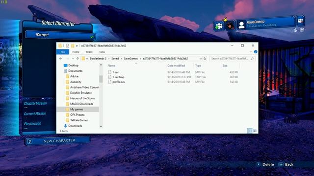This screenshot has height=176, width=314.
Task: Click the New Folder quick access icon
Action: click(73, 45)
